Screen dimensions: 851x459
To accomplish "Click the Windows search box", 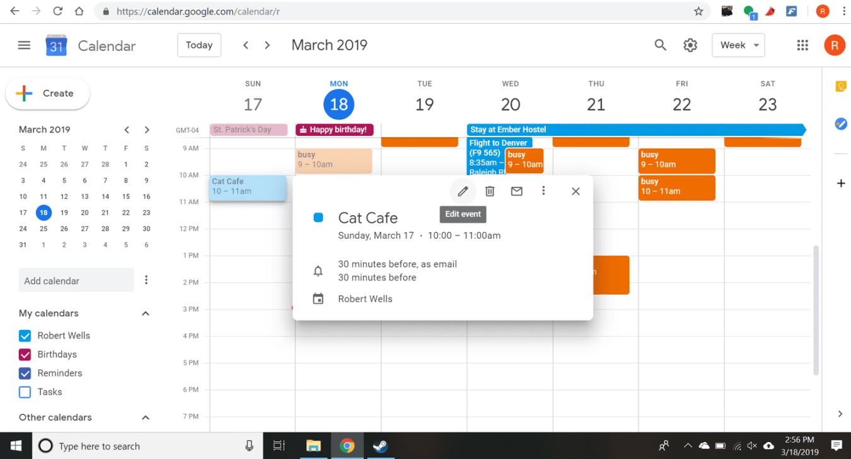I will tap(148, 446).
